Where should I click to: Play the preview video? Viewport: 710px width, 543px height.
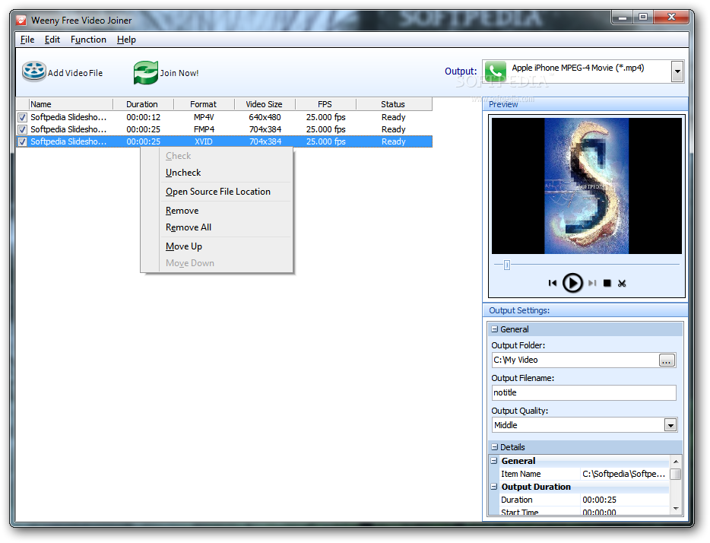click(x=572, y=283)
